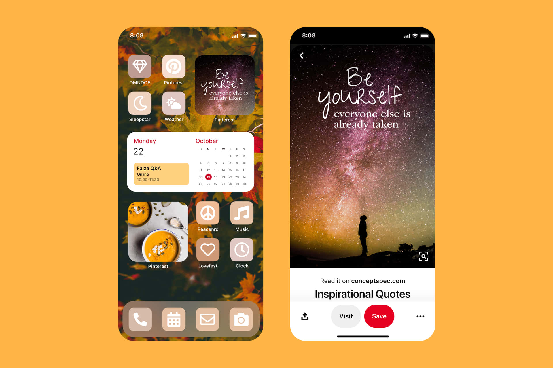Click Save button on inspirational quote
Screen dimensions: 553x368
click(378, 316)
